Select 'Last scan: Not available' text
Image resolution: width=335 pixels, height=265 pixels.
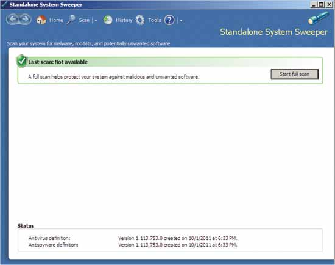(x=58, y=62)
